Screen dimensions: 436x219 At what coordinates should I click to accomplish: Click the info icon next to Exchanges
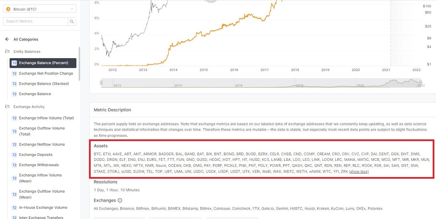[120, 201]
